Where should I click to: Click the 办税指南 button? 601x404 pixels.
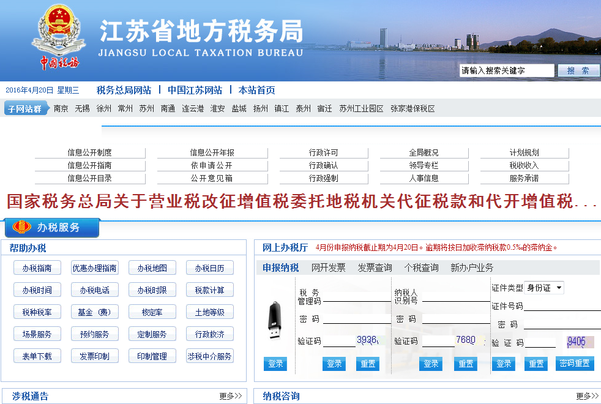pyautogui.click(x=37, y=268)
